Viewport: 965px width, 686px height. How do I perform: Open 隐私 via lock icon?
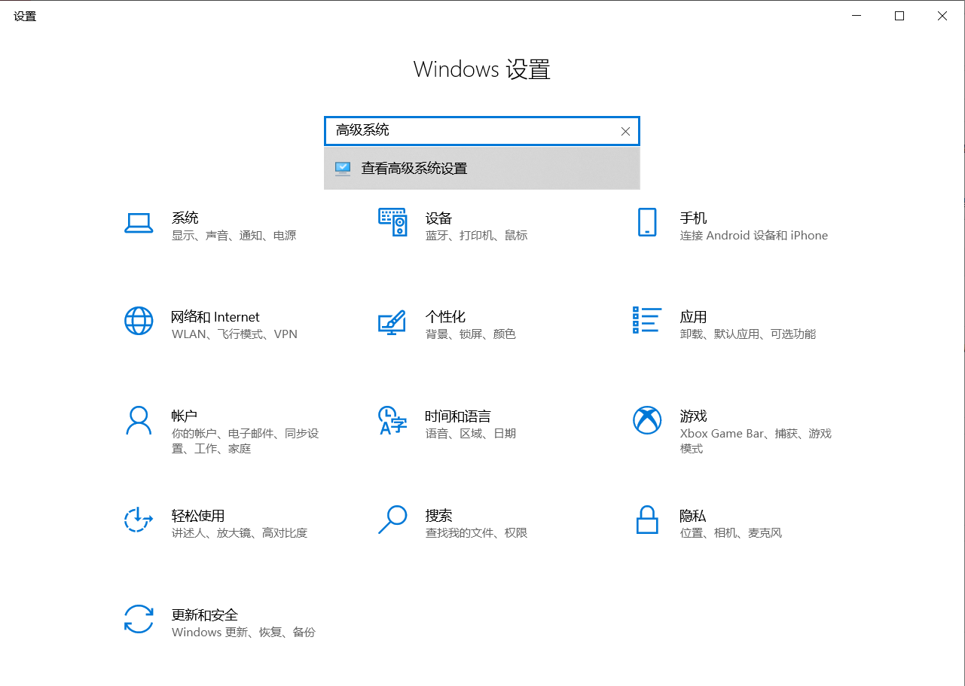[646, 520]
